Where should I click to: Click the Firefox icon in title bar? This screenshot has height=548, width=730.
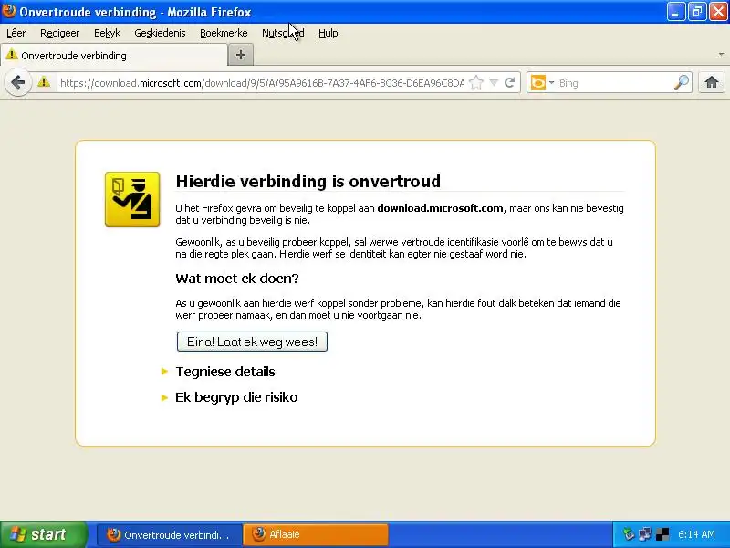[x=8, y=11]
